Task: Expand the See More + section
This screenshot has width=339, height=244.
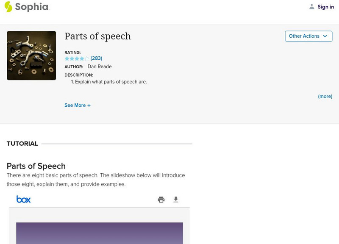Action: [78, 105]
